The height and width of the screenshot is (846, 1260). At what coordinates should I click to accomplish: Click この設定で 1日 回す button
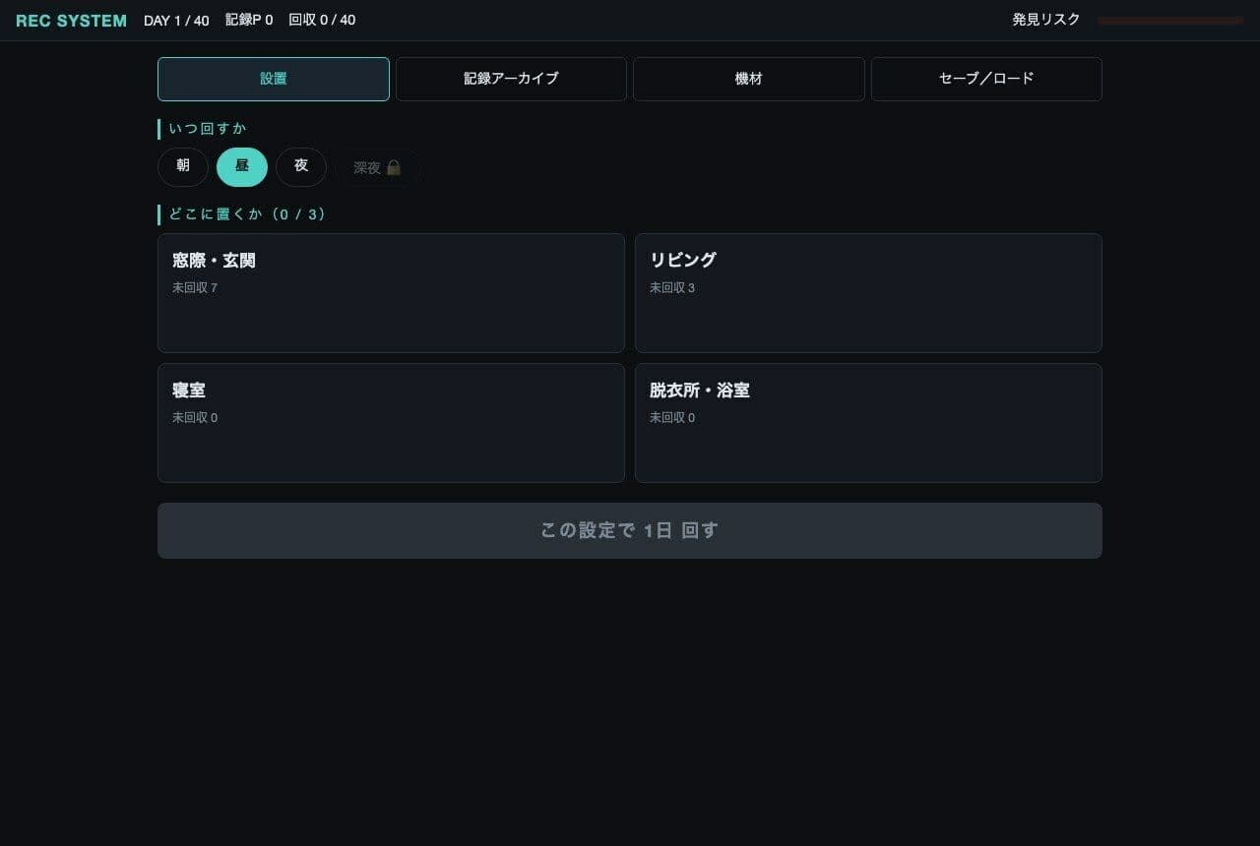(x=630, y=531)
